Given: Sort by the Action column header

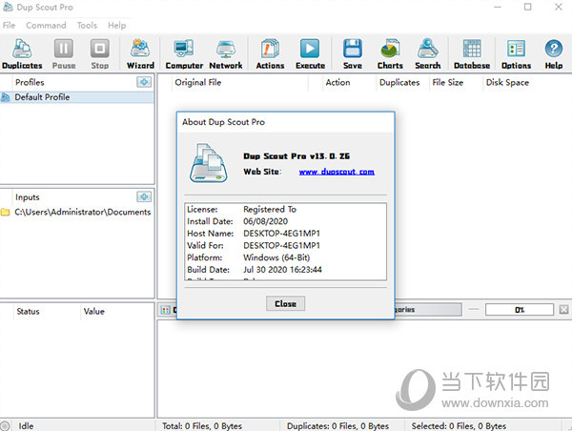Looking at the screenshot, I should point(349,82).
